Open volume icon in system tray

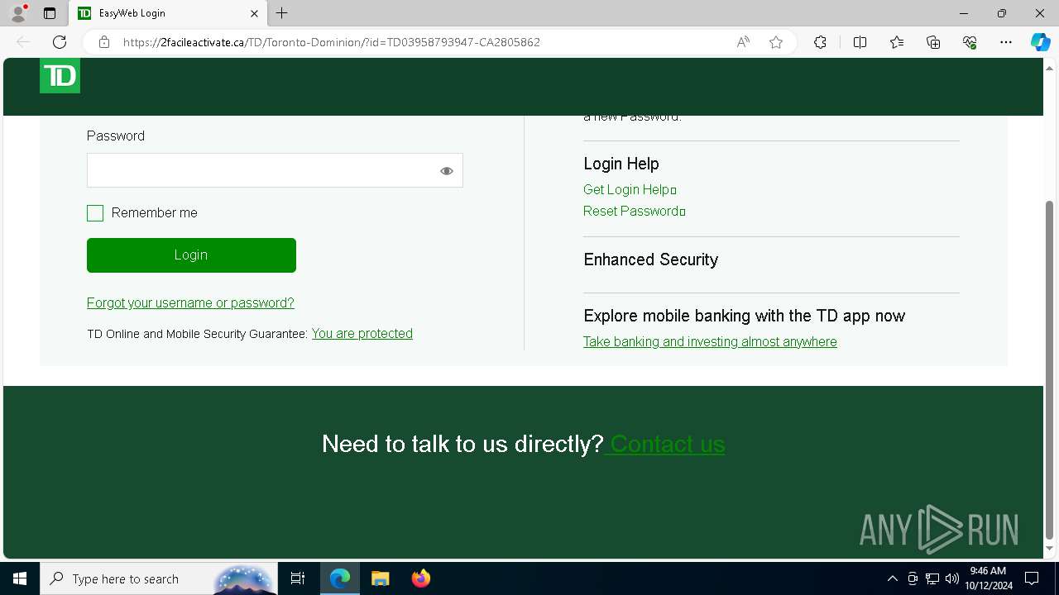[x=952, y=578]
